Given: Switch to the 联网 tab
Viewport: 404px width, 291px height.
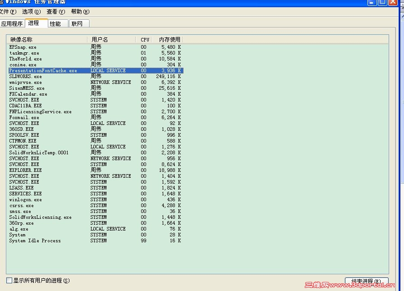Looking at the screenshot, I should [77, 23].
